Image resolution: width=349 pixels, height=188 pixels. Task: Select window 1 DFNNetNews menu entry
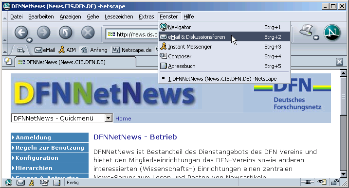coord(224,79)
